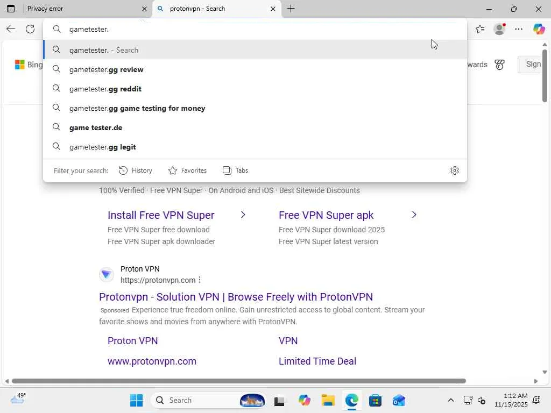Choose suggestion gametester.gg reddit
The width and height of the screenshot is (551, 413).
(255, 89)
